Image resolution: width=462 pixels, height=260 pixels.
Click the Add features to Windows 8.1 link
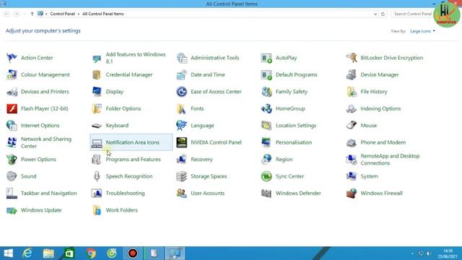136,58
